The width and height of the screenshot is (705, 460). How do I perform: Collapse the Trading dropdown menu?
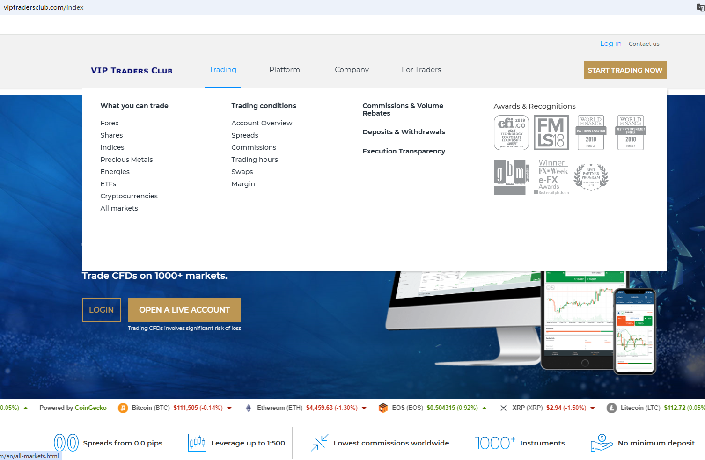pyautogui.click(x=223, y=70)
